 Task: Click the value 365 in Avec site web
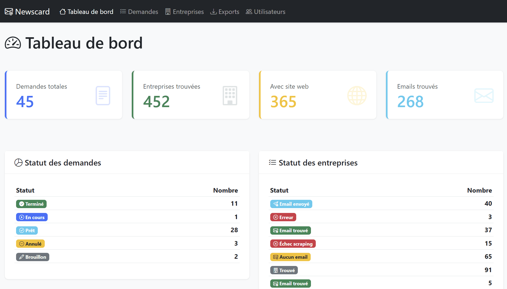pos(283,102)
